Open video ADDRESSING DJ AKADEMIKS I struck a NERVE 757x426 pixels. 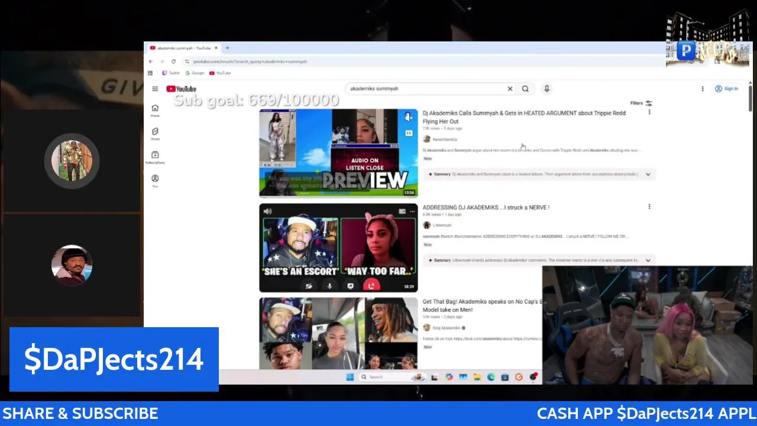[x=486, y=208]
